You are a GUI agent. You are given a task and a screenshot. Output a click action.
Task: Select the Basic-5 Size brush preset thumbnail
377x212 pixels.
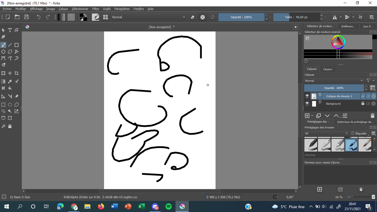coord(351,144)
